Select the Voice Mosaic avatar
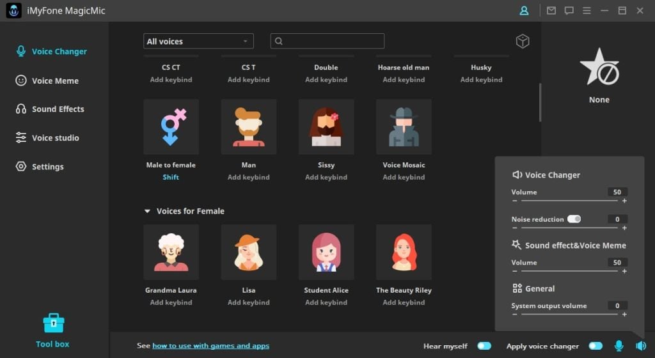This screenshot has height=358, width=655. tap(404, 127)
